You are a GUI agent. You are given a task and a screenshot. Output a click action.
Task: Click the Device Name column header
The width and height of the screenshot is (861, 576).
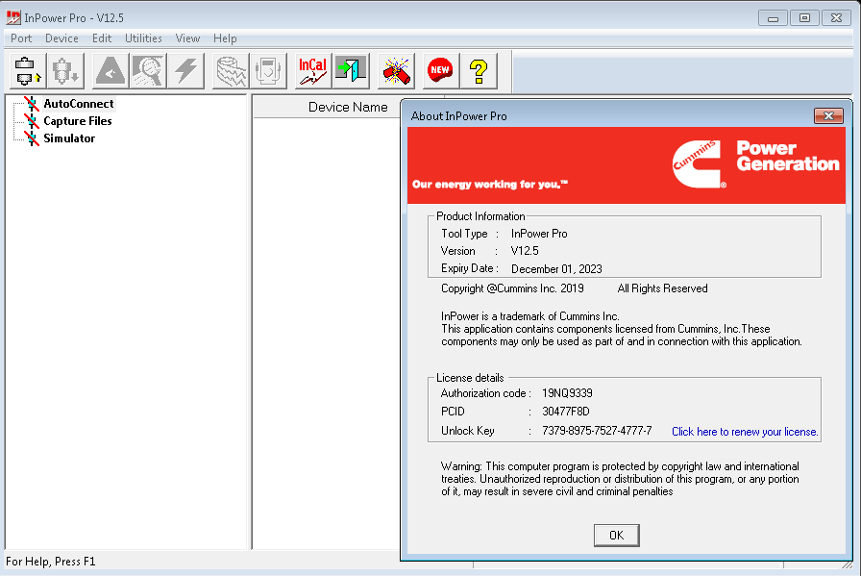pyautogui.click(x=348, y=107)
